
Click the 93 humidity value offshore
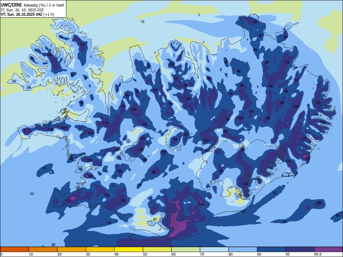(x=285, y=222)
